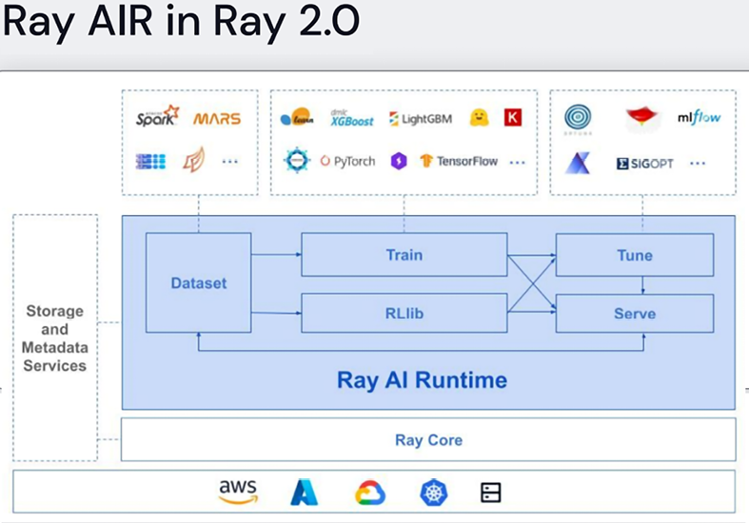749x523 pixels.
Task: Click the AWS logo
Action: point(238,492)
